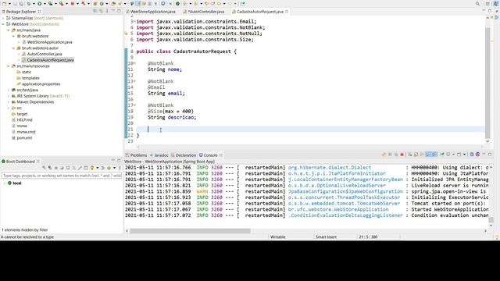Toggle show console when standard out changes
This screenshot has height=281, width=500.
point(428,155)
